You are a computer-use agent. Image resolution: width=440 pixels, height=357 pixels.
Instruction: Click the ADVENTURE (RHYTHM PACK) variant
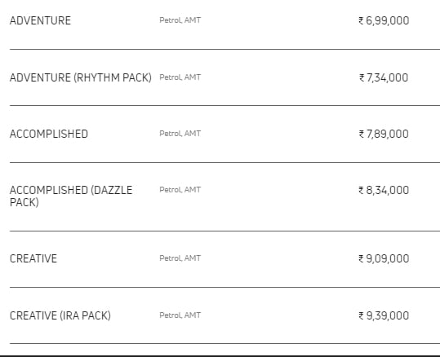[x=81, y=77]
